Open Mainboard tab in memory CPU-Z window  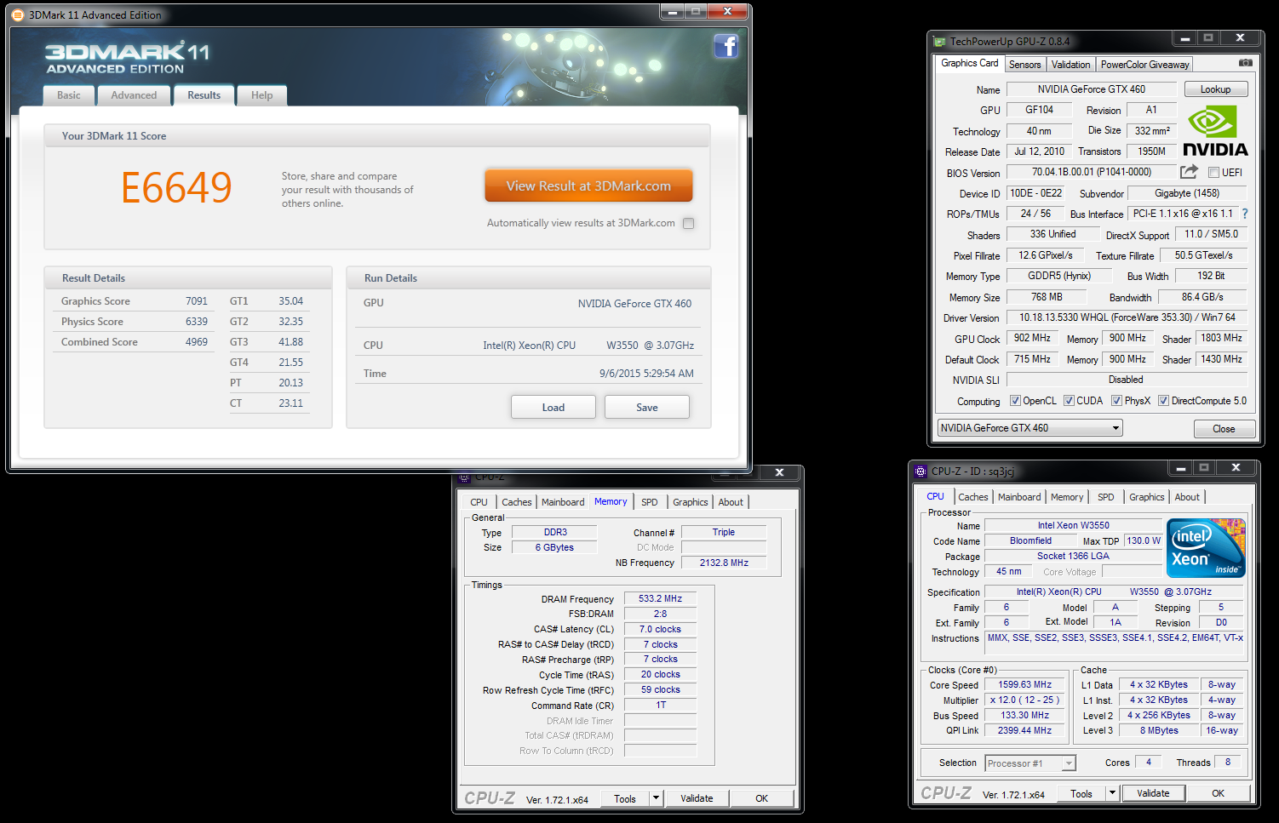563,502
